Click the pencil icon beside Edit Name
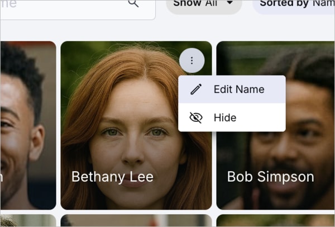The height and width of the screenshot is (227, 335). [x=196, y=89]
